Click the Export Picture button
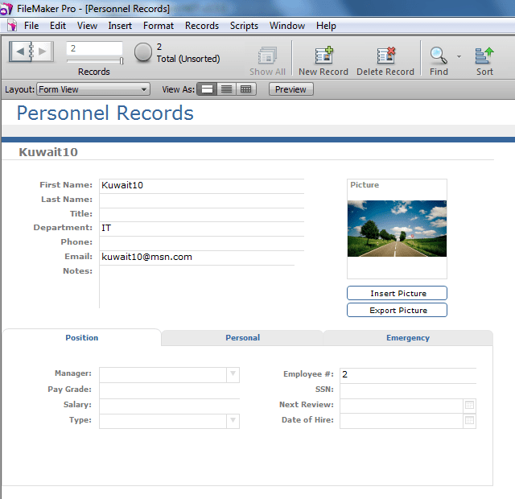 (x=397, y=311)
